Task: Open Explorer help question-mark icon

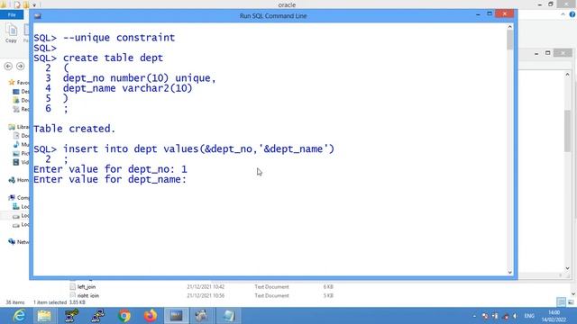Action: point(572,14)
